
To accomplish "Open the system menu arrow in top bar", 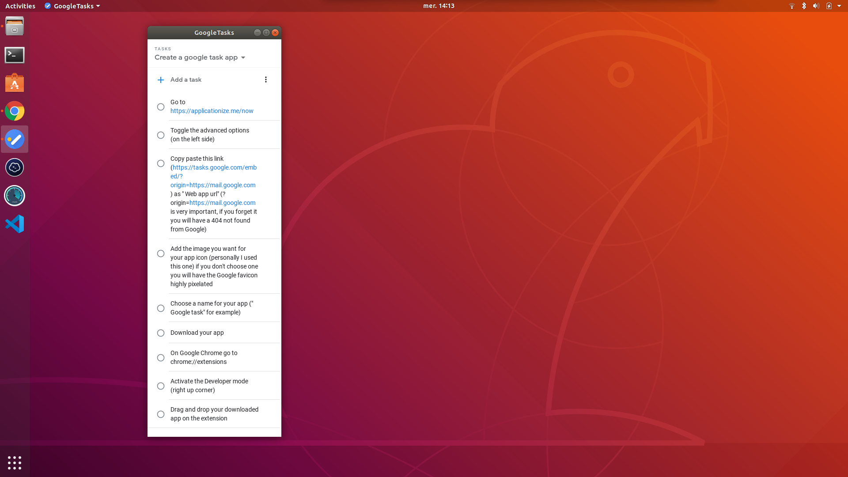I will pos(839,6).
